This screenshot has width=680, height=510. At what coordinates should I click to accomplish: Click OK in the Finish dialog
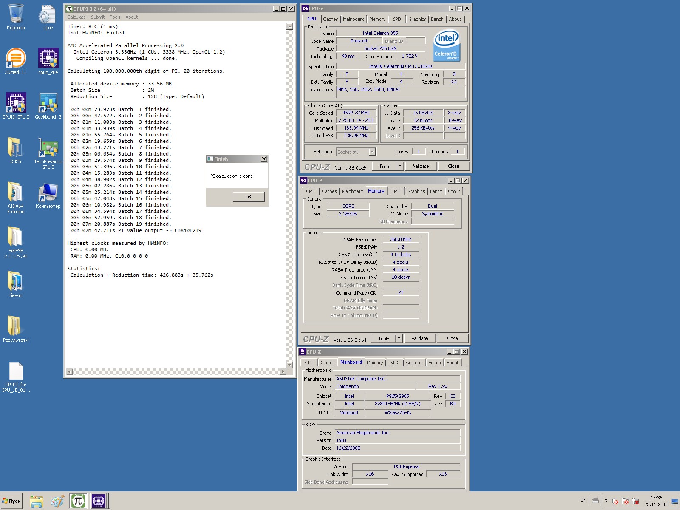click(x=249, y=197)
